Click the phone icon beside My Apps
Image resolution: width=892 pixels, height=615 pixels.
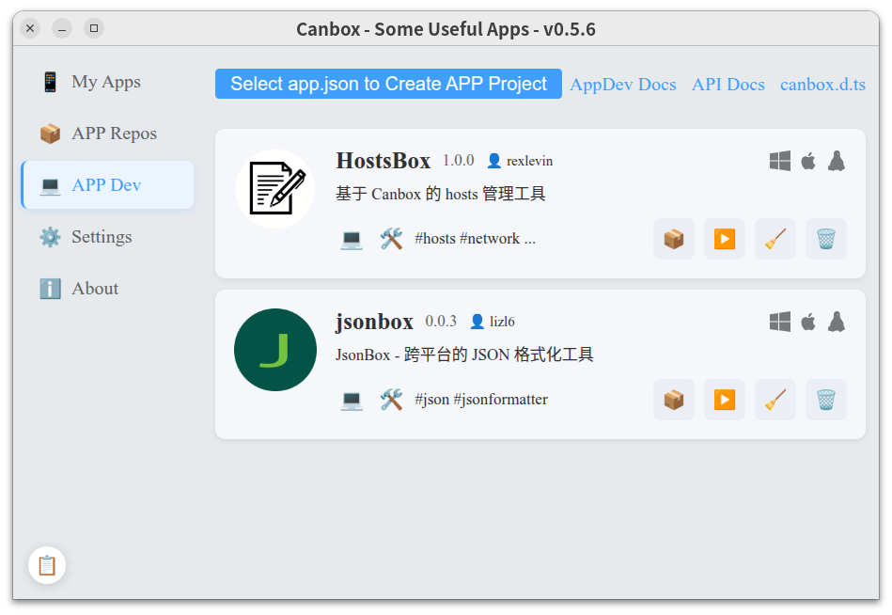pos(50,82)
